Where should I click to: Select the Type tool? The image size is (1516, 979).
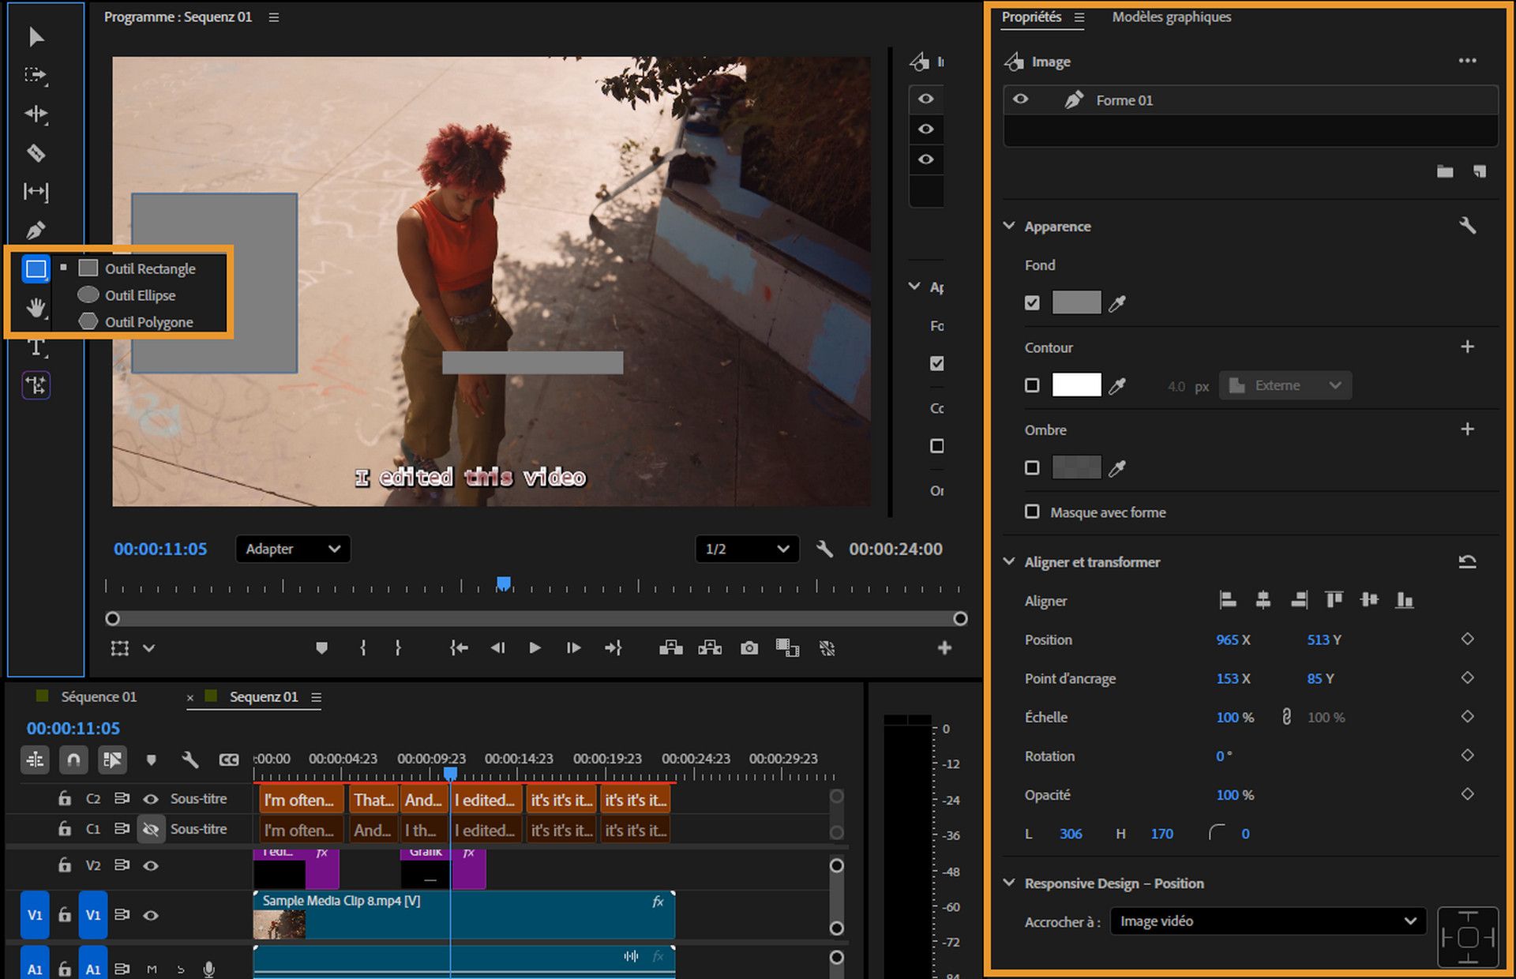[x=36, y=347]
